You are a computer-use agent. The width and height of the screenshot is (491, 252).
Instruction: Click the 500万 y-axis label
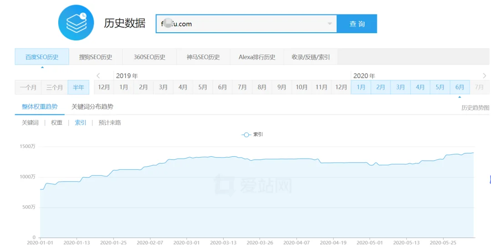pyautogui.click(x=29, y=207)
